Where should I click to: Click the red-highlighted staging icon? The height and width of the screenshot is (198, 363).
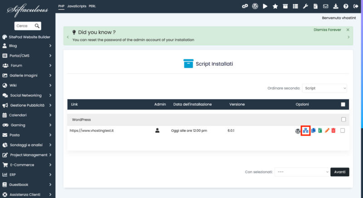click(x=305, y=130)
